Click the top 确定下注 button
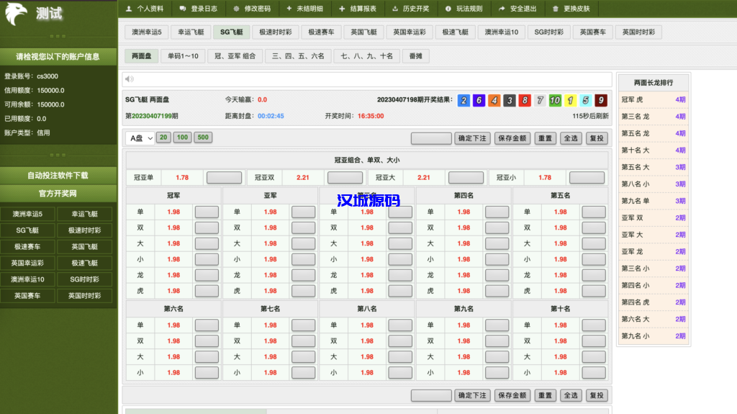 click(x=472, y=138)
